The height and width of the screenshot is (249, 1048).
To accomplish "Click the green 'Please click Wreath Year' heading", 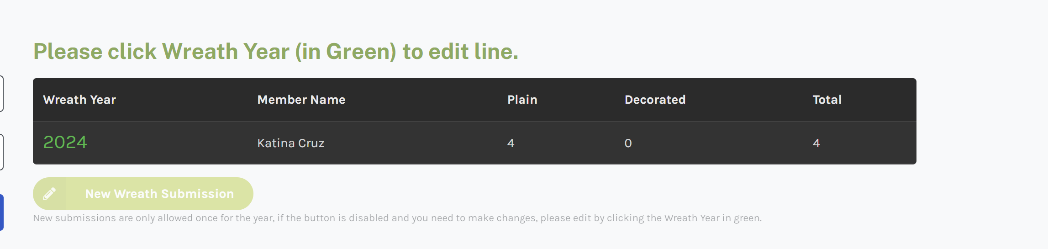I will point(276,51).
